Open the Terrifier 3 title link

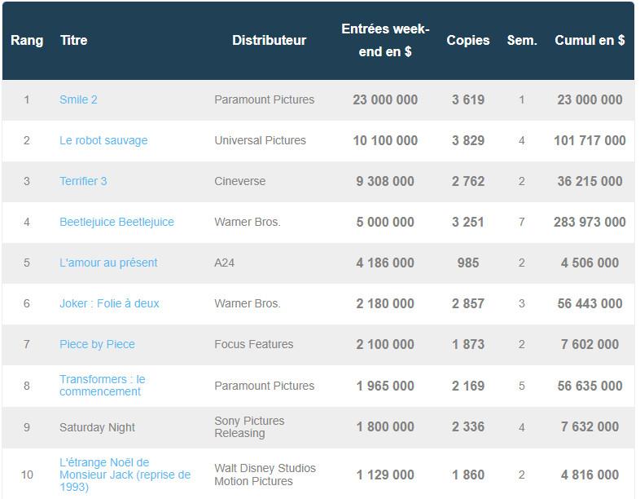[x=83, y=181]
